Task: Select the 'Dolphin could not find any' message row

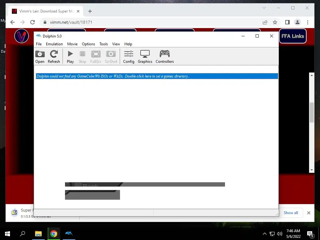Action: pyautogui.click(x=157, y=76)
